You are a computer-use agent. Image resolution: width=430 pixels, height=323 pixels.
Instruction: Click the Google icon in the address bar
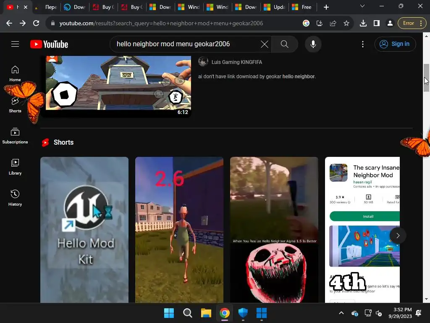306,24
